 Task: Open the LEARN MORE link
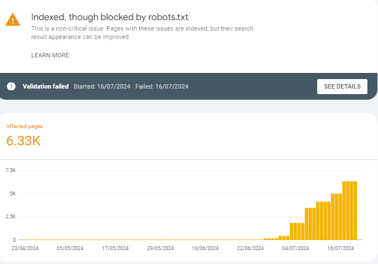coord(50,55)
